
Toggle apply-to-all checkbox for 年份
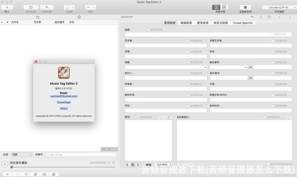click(x=272, y=51)
